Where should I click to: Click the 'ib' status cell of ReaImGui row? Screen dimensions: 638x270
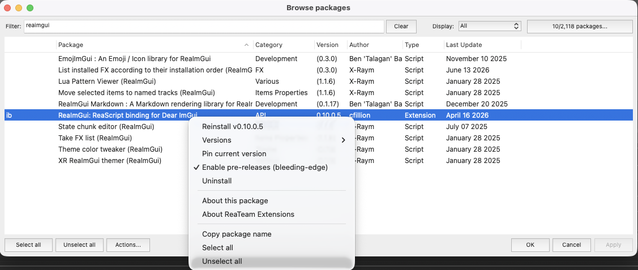click(9, 115)
